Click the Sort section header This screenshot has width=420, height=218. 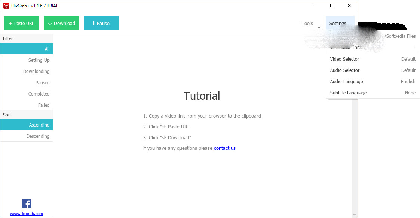[x=27, y=115]
